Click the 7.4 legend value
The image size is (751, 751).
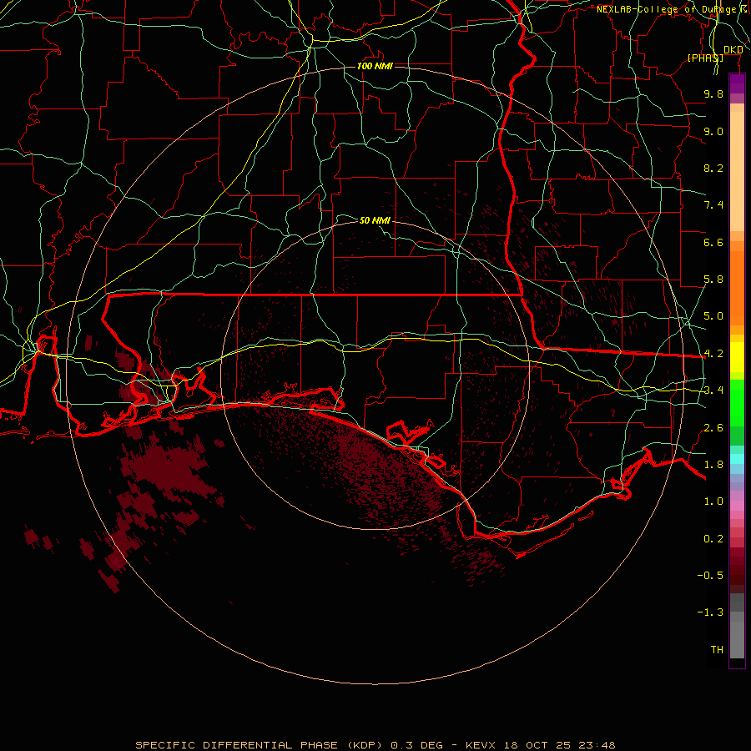[713, 205]
